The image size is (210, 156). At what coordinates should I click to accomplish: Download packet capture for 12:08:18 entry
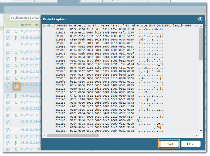(16, 79)
